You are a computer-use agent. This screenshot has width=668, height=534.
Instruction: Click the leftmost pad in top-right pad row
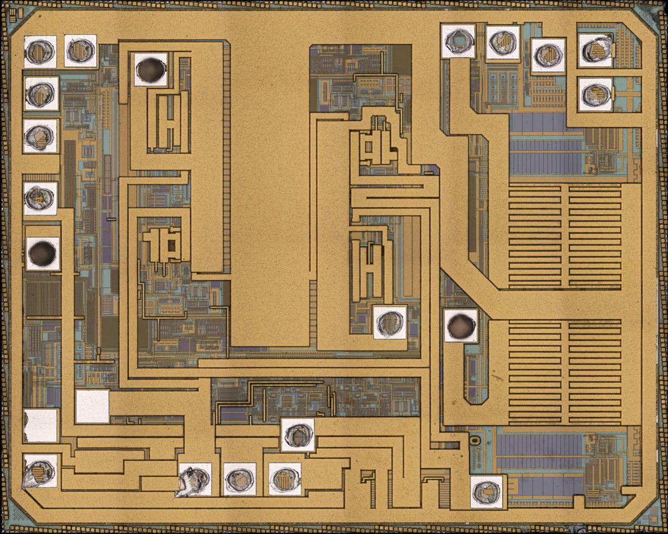point(459,41)
